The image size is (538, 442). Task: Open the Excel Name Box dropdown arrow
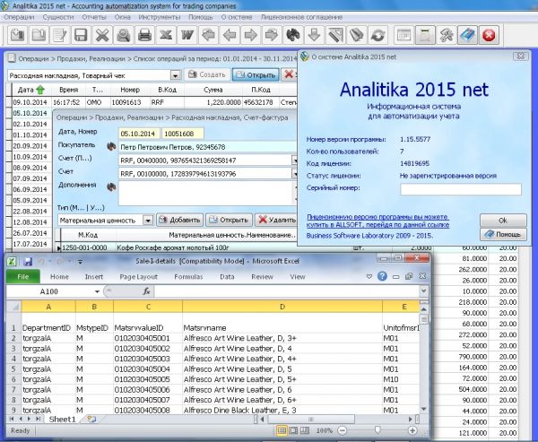click(x=97, y=291)
